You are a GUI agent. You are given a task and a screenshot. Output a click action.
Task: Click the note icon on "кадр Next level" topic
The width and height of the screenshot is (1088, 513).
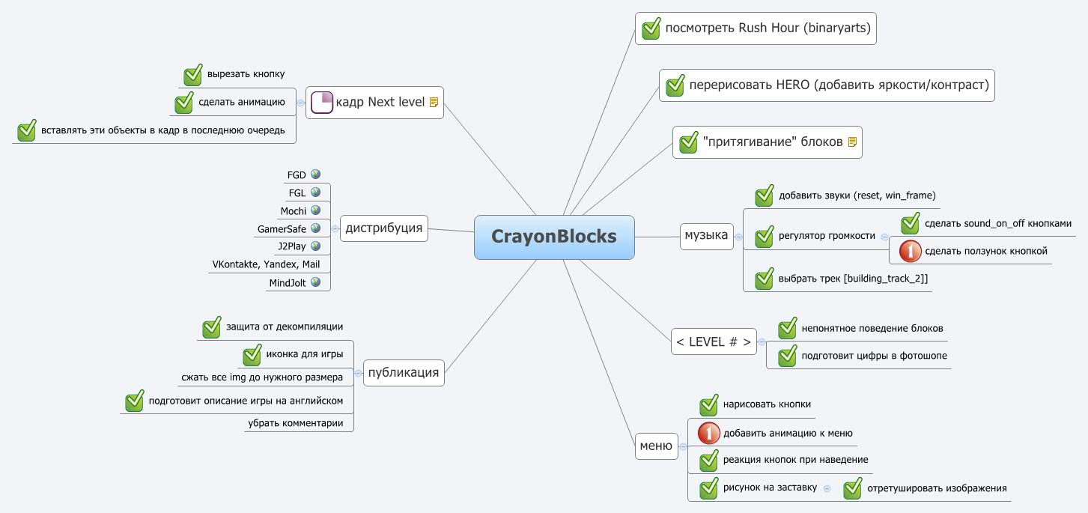(x=433, y=102)
